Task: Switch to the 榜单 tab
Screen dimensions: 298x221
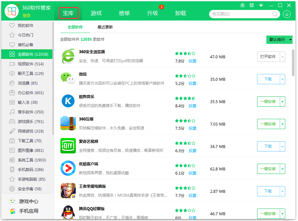Action: [x=124, y=13]
